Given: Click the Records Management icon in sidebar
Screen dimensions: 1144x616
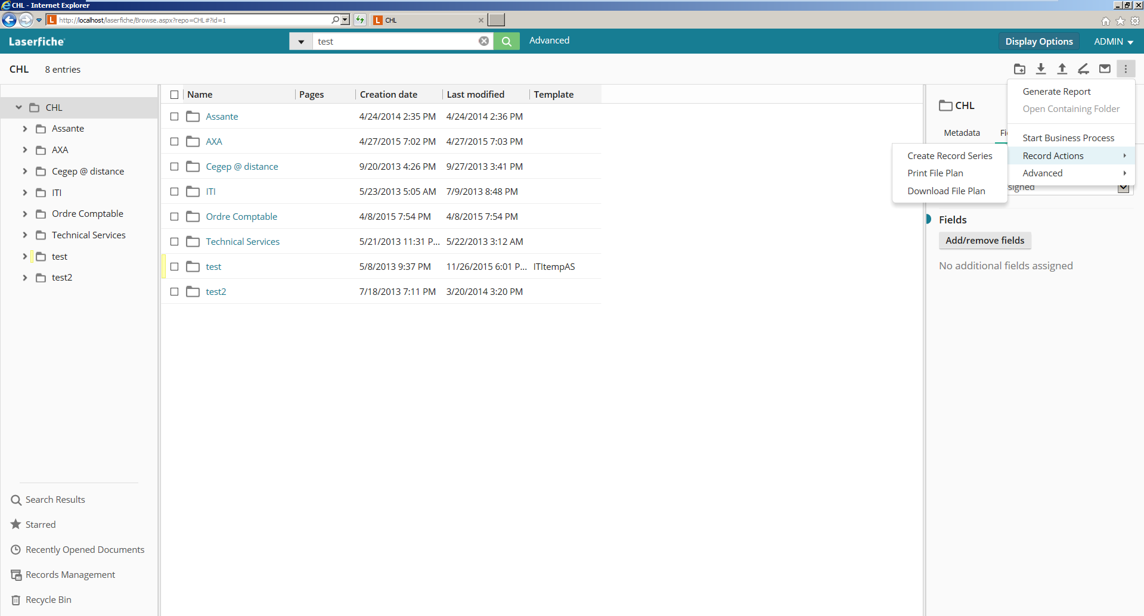Looking at the screenshot, I should (x=16, y=575).
